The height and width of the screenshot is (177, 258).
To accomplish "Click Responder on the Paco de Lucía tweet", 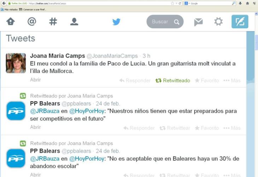I will coord(135,81).
